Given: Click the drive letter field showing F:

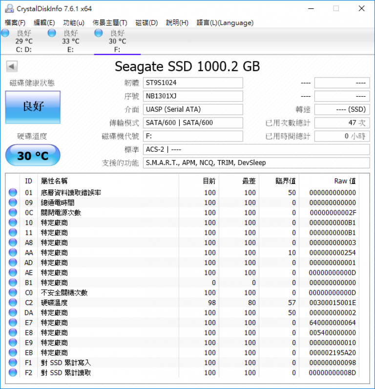Looking at the screenshot, I should pyautogui.click(x=193, y=136).
